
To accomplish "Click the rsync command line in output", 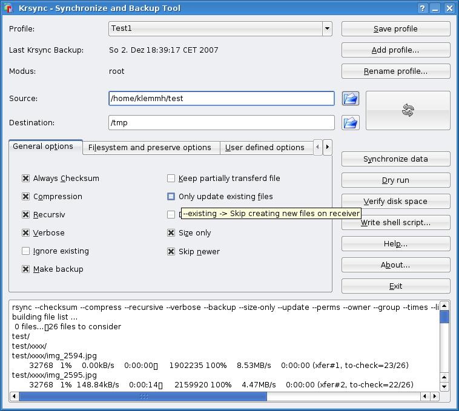I will coord(225,307).
